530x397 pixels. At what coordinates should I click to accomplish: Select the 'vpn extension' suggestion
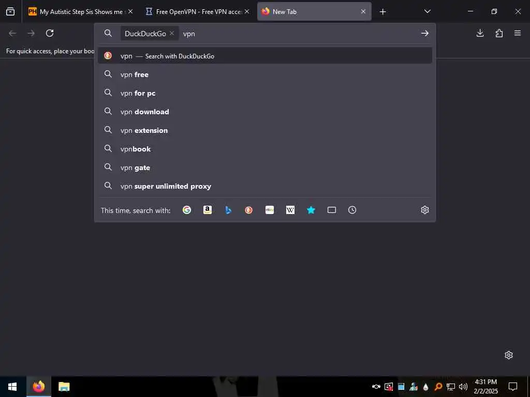pos(264,130)
